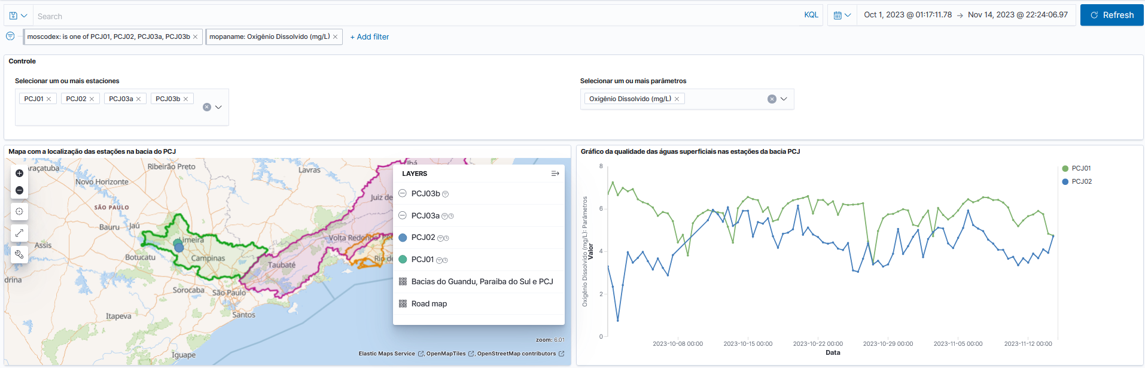Open the map tools wrench icon

19,254
